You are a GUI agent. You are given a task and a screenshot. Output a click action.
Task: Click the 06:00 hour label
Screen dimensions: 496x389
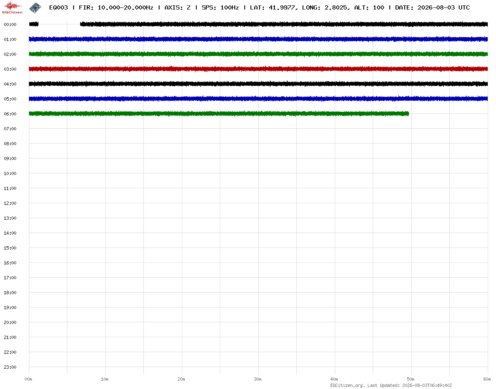tap(10, 114)
